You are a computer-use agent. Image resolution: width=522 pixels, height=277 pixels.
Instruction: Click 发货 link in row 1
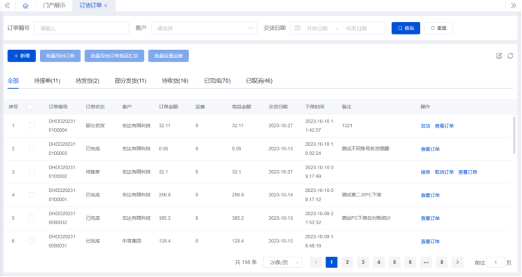click(426, 126)
